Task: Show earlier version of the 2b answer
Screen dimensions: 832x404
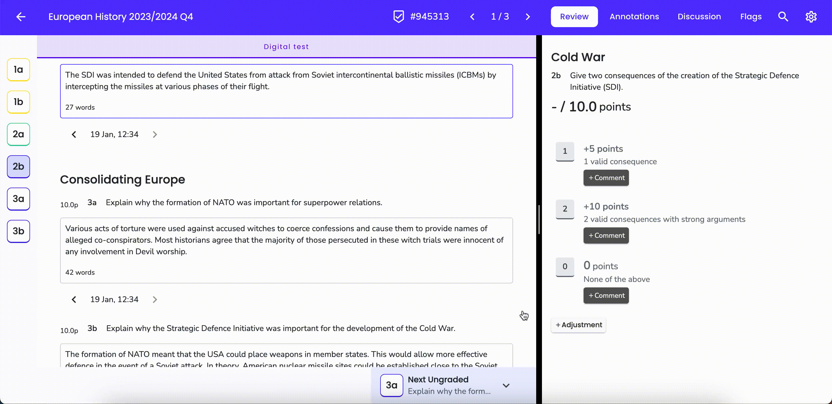Action: [74, 134]
